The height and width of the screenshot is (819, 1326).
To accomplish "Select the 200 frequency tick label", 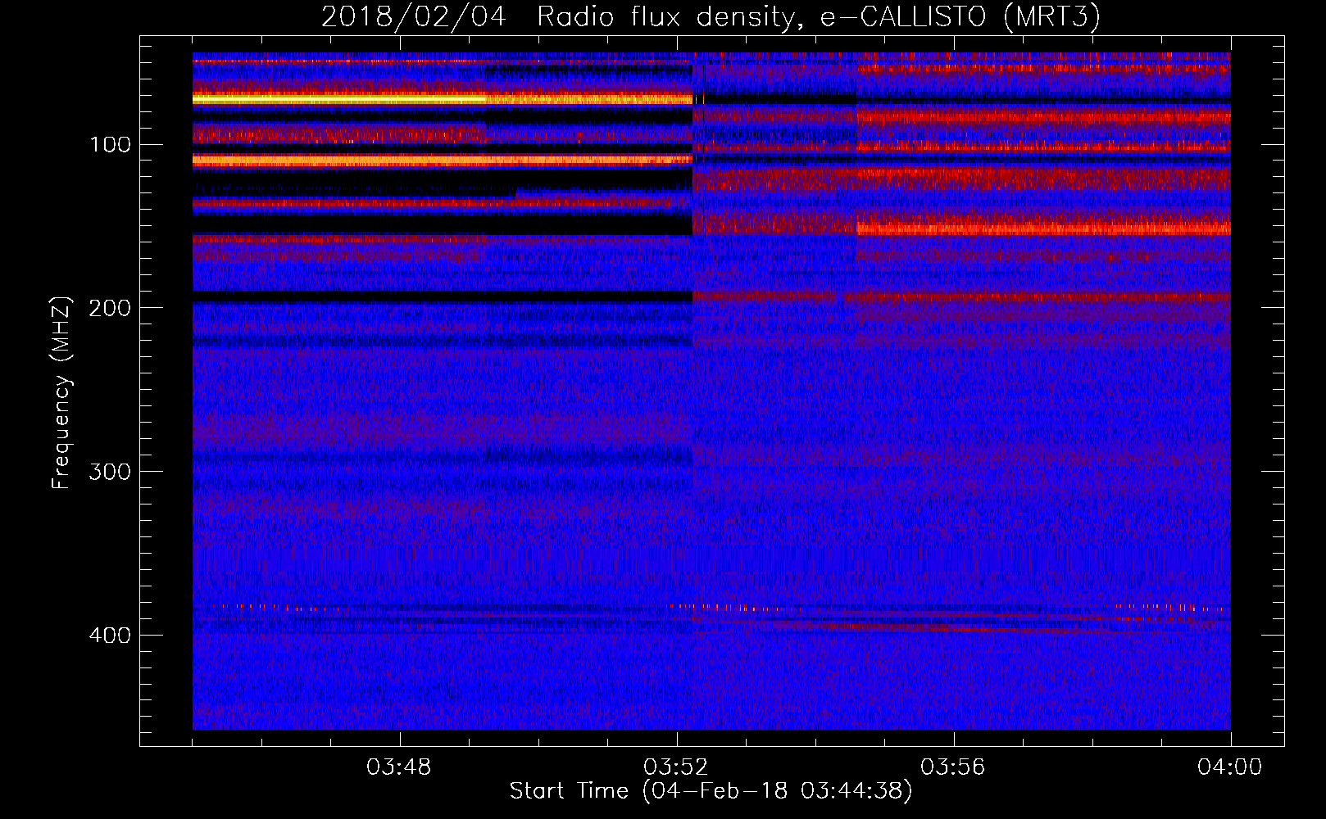I will click(x=111, y=308).
